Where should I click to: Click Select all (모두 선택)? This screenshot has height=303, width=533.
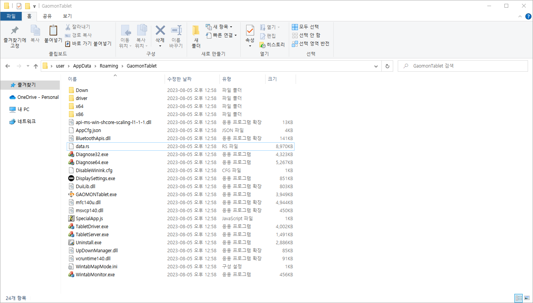[305, 27]
